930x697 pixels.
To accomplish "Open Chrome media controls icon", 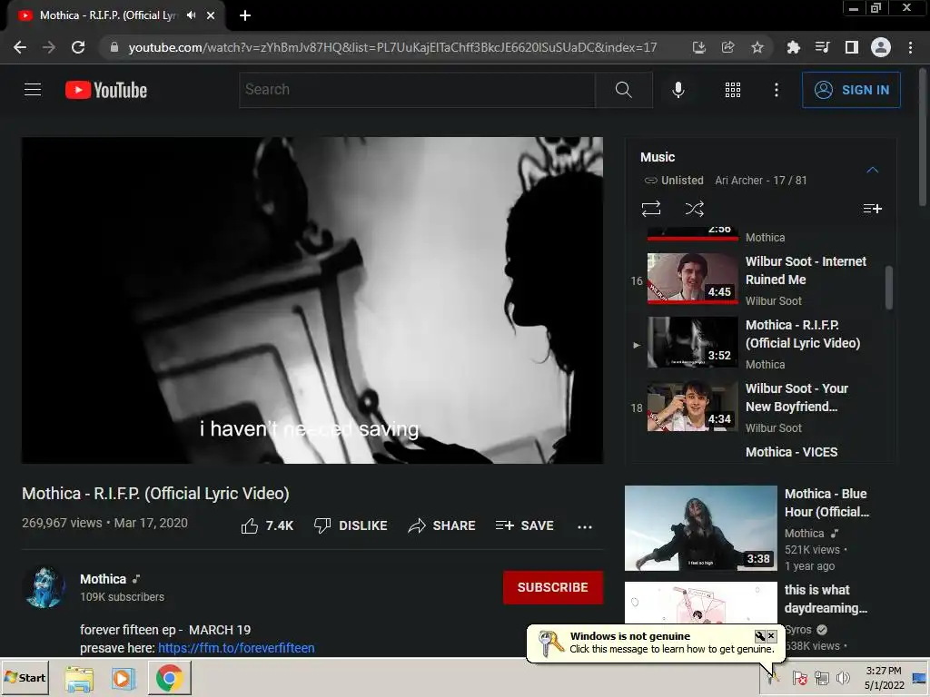I will point(822,47).
